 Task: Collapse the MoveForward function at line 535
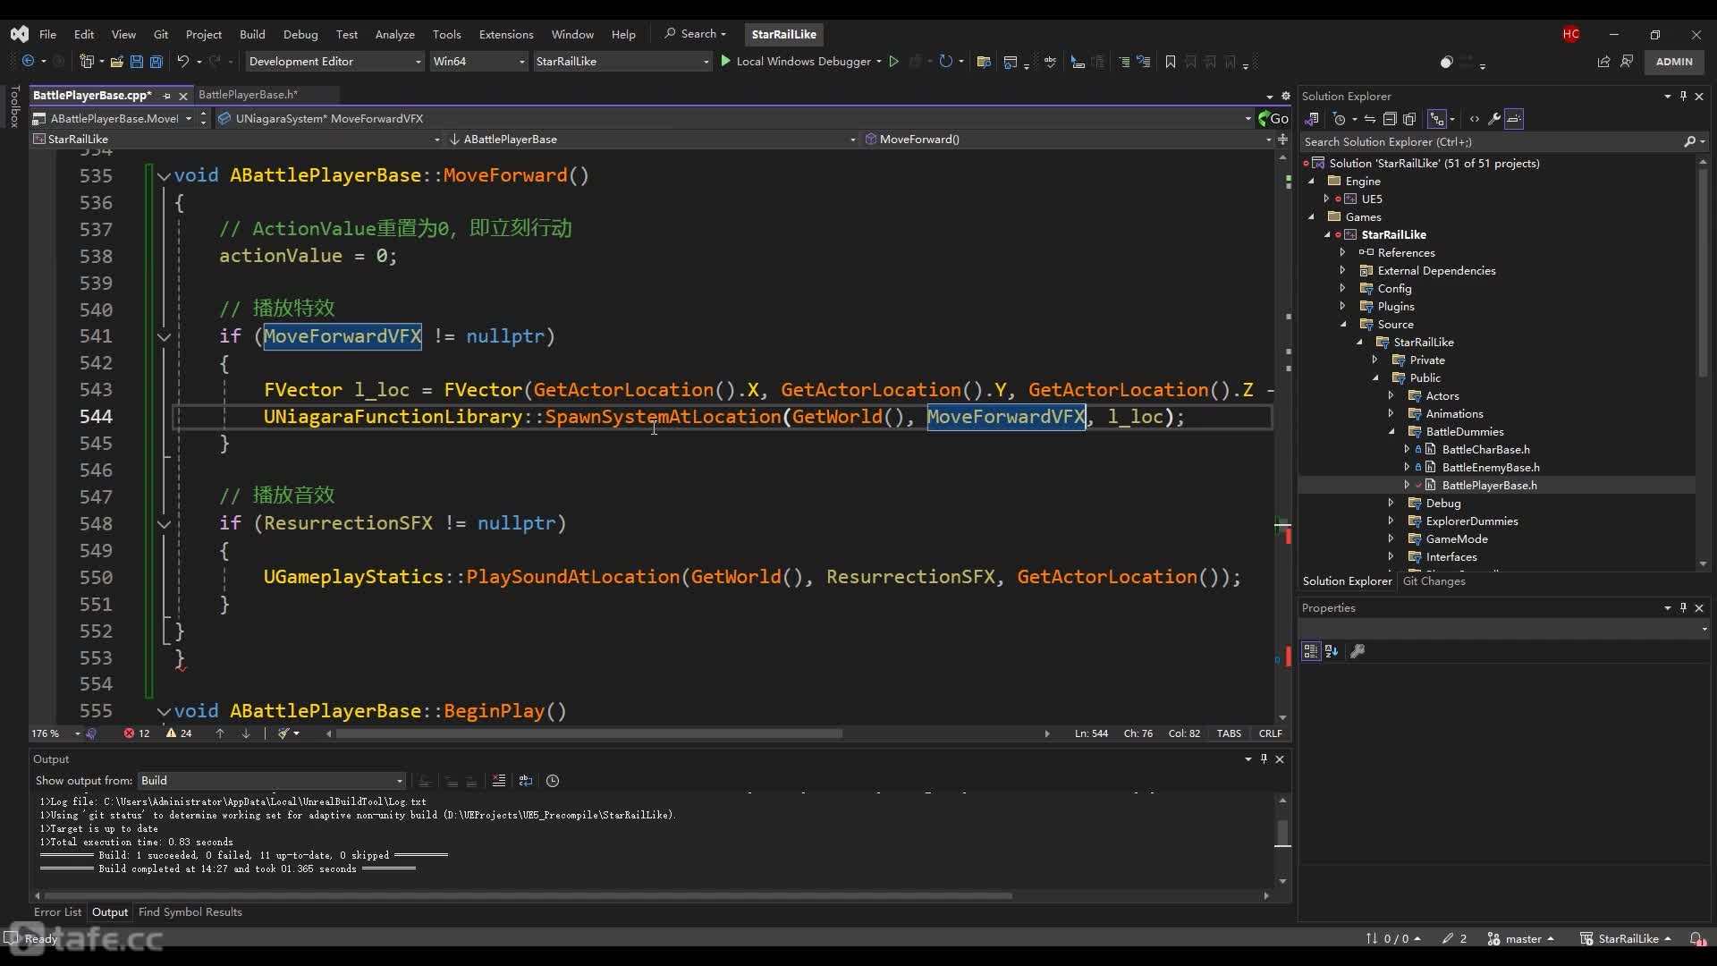164,176
